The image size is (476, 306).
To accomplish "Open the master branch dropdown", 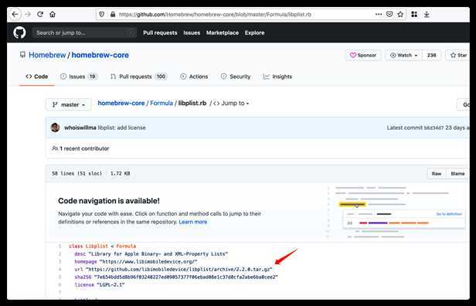I will (68, 104).
